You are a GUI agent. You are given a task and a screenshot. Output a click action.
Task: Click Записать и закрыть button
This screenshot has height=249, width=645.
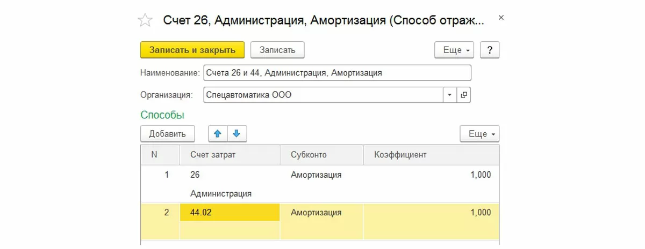[x=192, y=50]
